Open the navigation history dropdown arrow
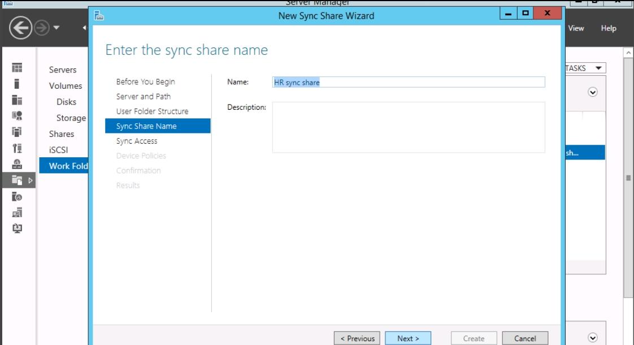Viewport: 634px width, 345px height. point(57,28)
